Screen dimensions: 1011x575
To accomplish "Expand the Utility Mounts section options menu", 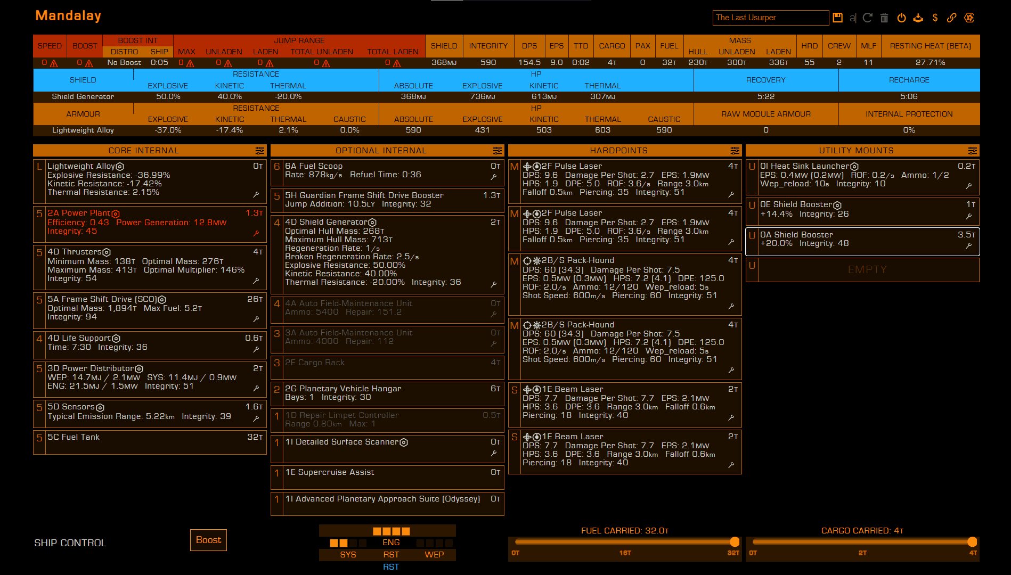I will (972, 151).
